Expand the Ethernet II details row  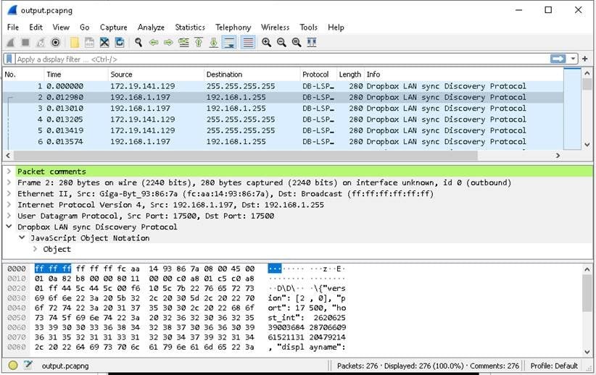point(9,193)
